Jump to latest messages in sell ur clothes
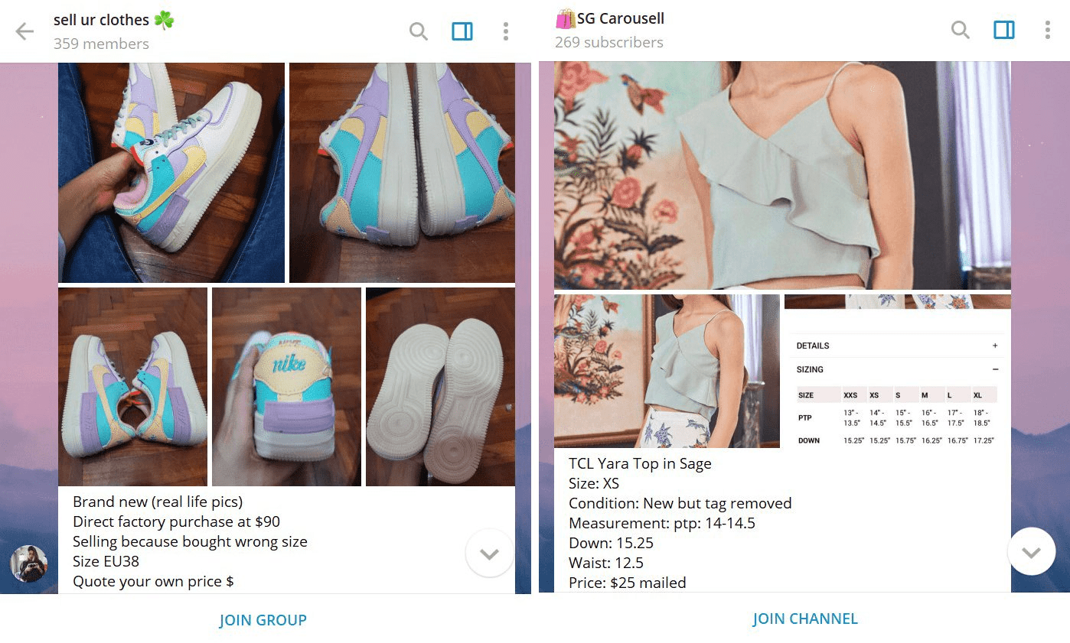The height and width of the screenshot is (643, 1070). pyautogui.click(x=490, y=553)
